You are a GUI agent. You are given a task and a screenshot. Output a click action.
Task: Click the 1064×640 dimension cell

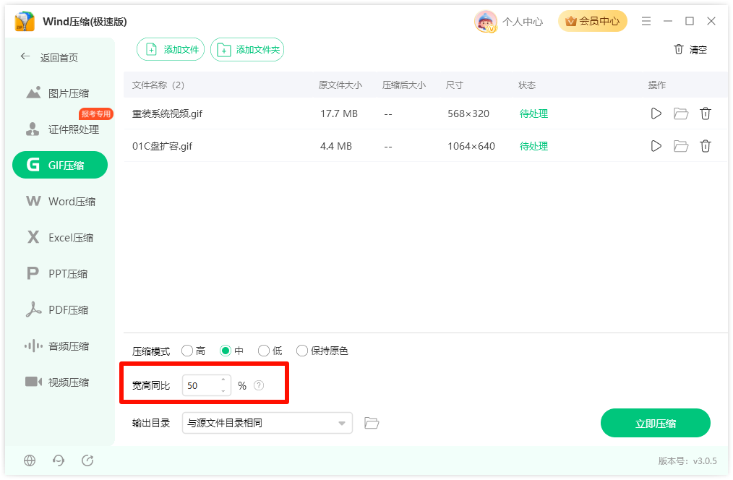[x=471, y=146]
